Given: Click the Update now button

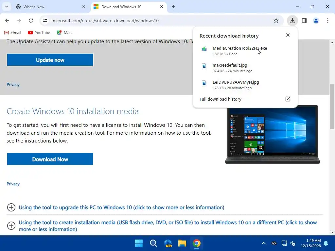Looking at the screenshot, I should (50, 60).
